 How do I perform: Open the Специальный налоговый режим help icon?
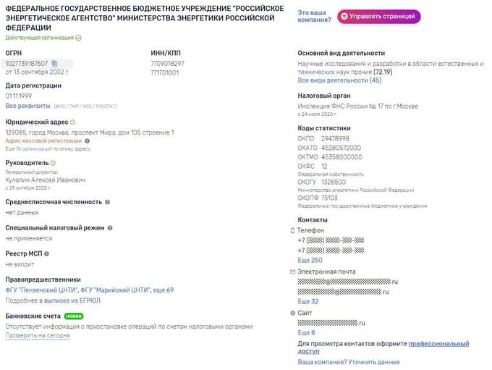tap(110, 227)
